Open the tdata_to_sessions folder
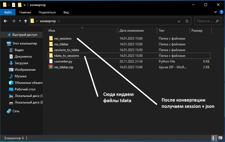 point(66,56)
